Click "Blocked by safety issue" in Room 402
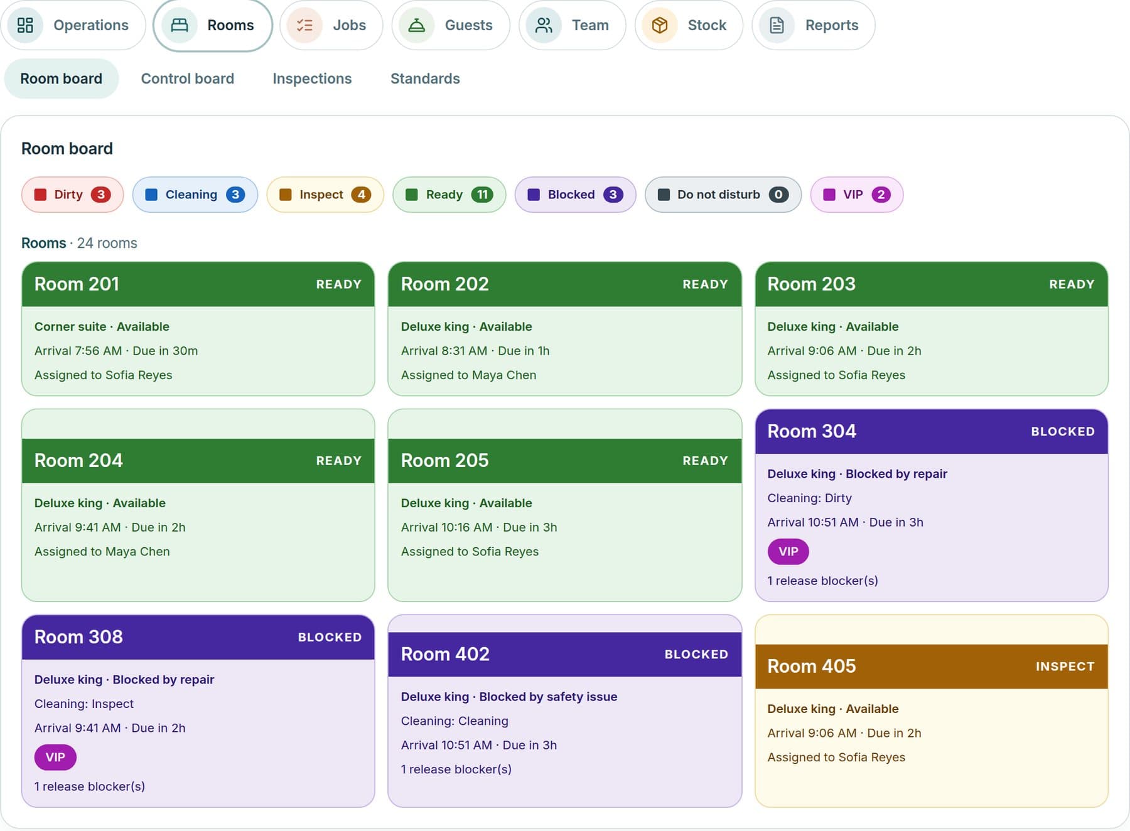Screen dimensions: 1130x831 tap(548, 697)
